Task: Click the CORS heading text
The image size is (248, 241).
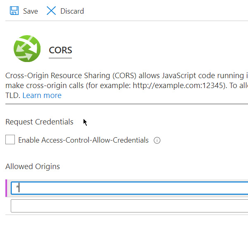Action: (60, 50)
